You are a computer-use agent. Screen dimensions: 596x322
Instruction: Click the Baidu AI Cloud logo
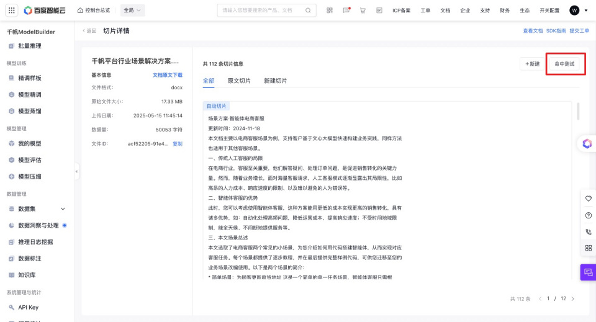(45, 11)
